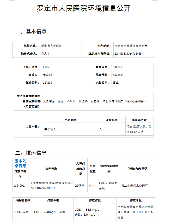Select concentration value COD: 34.8mg/L

pyautogui.click(x=87, y=210)
